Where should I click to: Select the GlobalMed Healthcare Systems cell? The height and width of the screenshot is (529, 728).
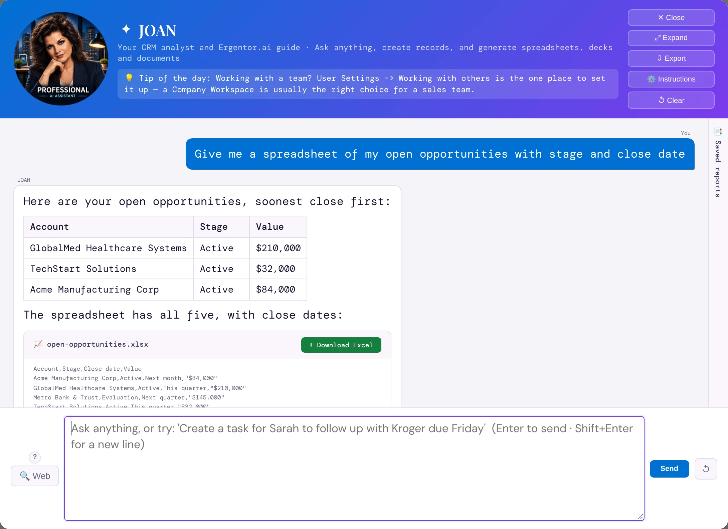pyautogui.click(x=108, y=248)
